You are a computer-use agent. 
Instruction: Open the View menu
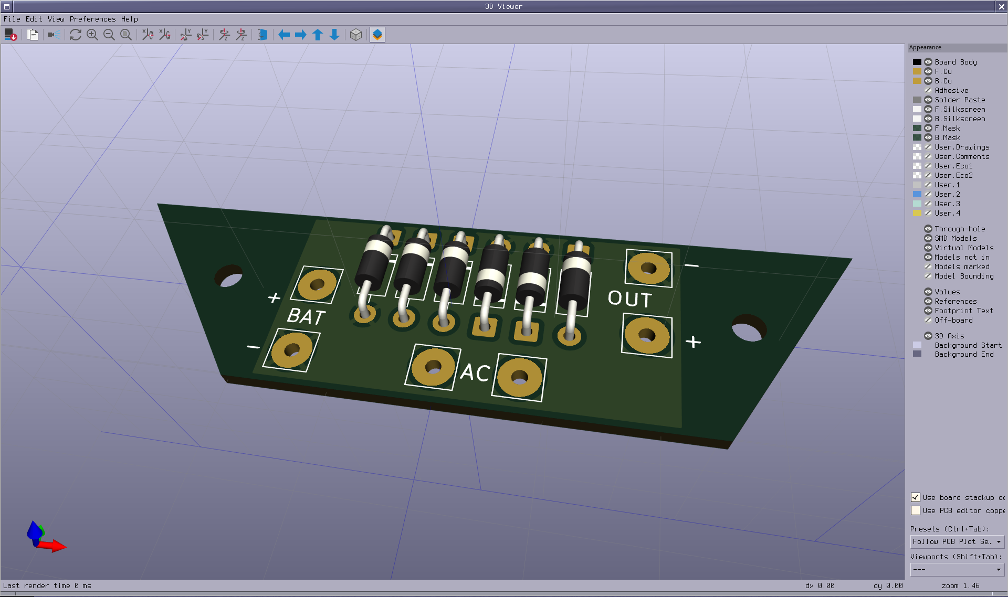pos(56,19)
